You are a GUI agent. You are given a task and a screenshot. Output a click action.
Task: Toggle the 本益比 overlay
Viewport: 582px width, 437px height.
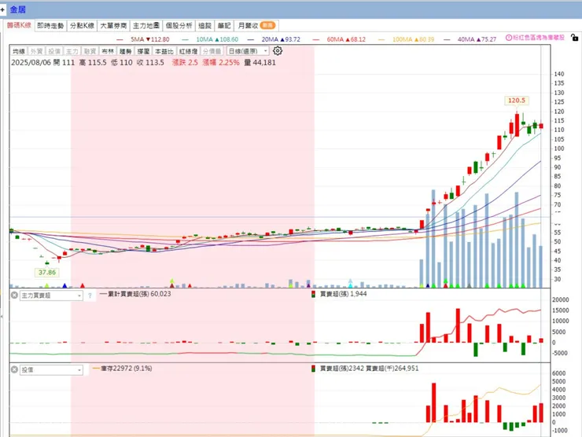(x=164, y=51)
